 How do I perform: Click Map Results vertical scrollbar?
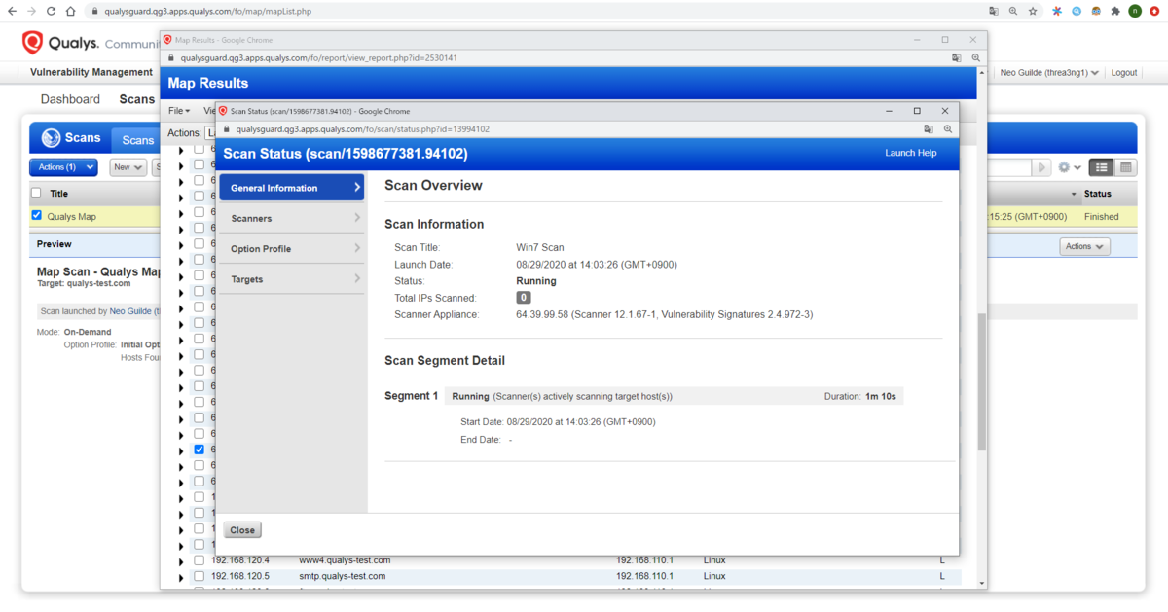coord(981,382)
